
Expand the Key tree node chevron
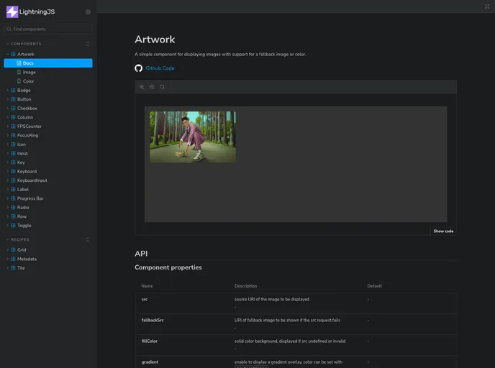click(x=8, y=162)
